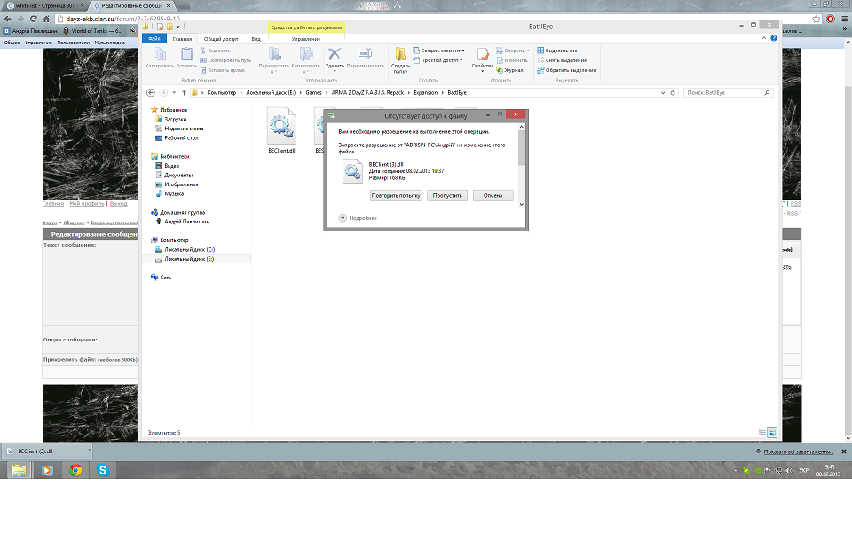Switch to the Главная ribbon tab
This screenshot has width=852, height=533.
(x=182, y=39)
